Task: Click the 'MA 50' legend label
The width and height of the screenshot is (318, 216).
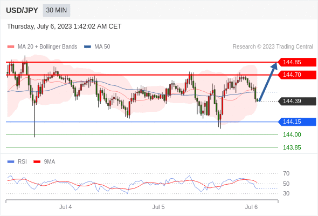Action: pyautogui.click(x=102, y=47)
